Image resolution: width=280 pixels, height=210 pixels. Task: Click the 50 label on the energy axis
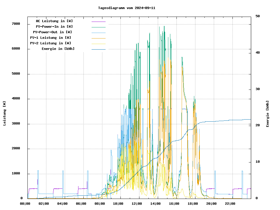(x=258, y=16)
